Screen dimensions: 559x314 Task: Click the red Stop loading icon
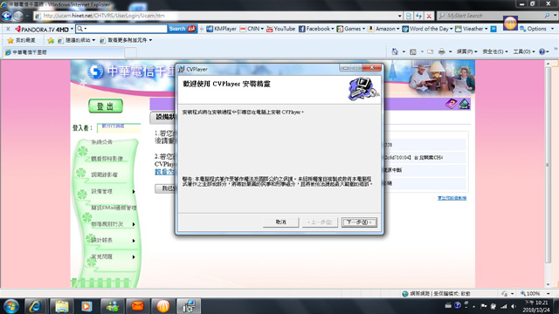click(x=429, y=16)
